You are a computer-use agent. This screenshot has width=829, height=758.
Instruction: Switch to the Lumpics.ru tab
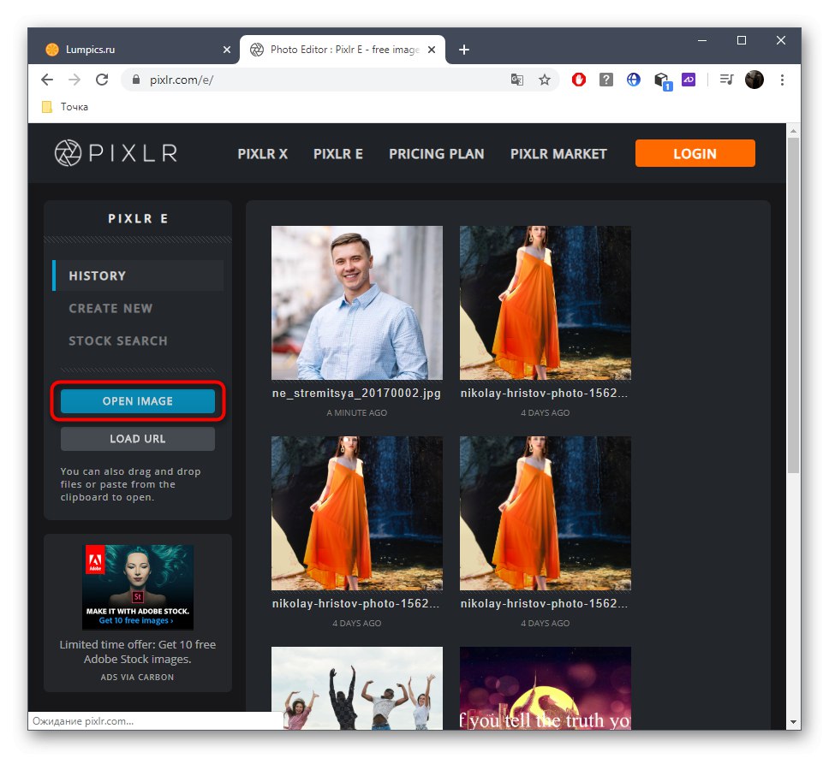134,50
